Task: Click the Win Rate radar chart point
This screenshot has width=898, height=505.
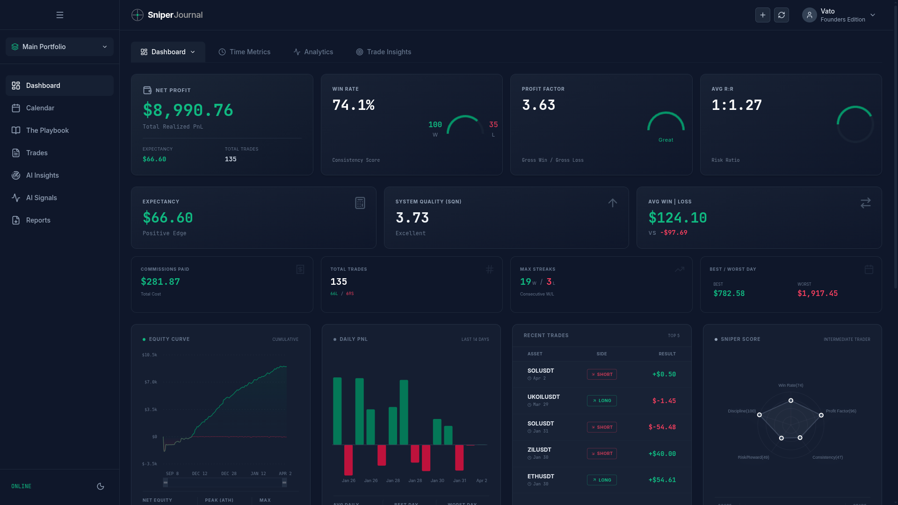Action: [x=791, y=400]
